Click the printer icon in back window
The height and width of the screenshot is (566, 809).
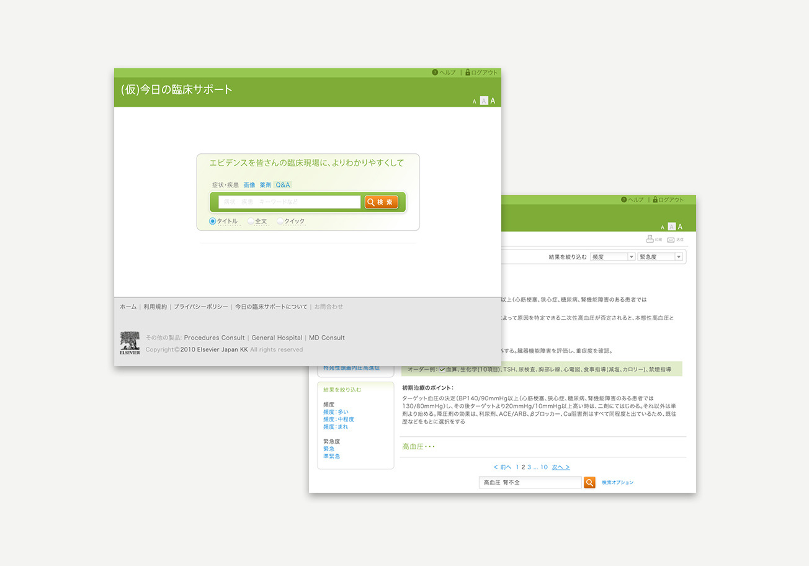650,239
